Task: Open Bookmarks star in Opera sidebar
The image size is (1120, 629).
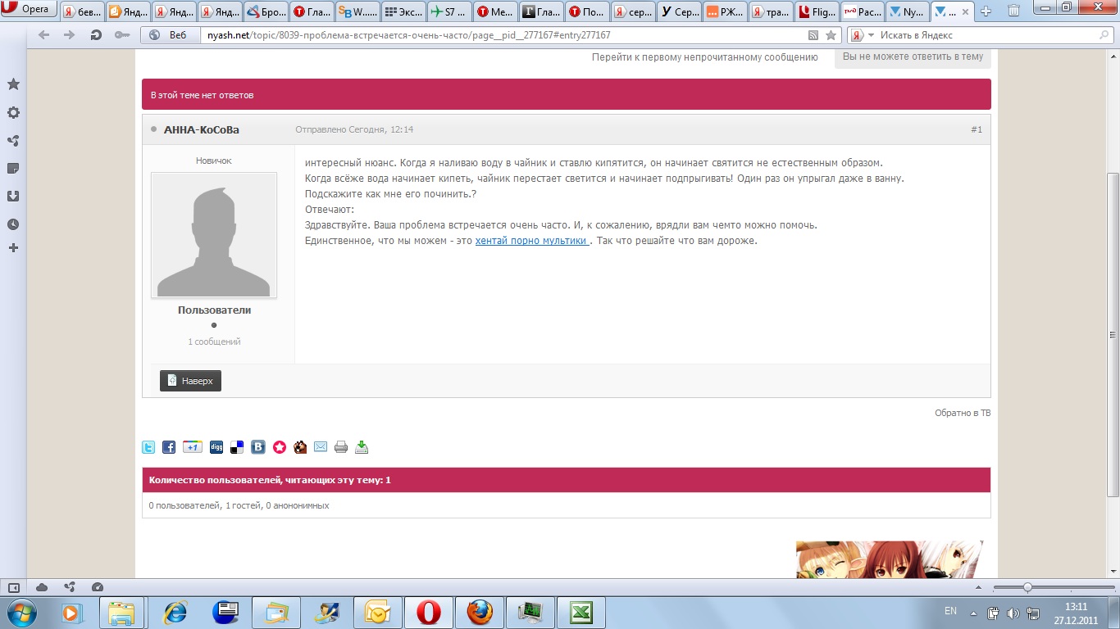Action: pyautogui.click(x=13, y=84)
